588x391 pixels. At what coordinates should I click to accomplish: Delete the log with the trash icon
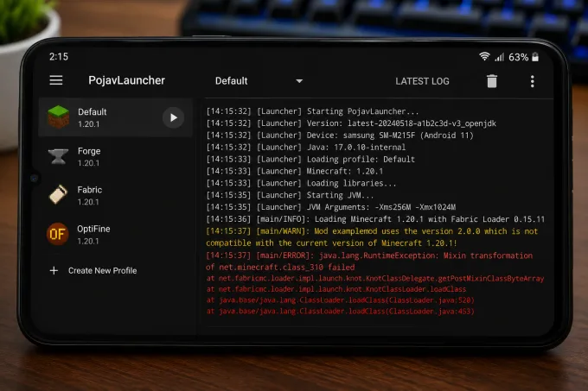point(492,81)
